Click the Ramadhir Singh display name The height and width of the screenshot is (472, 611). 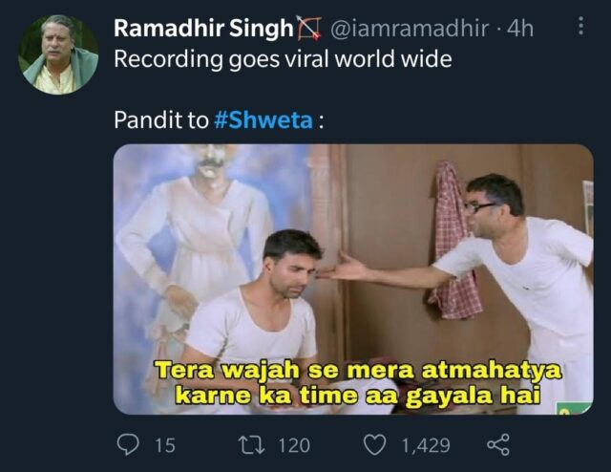point(203,28)
